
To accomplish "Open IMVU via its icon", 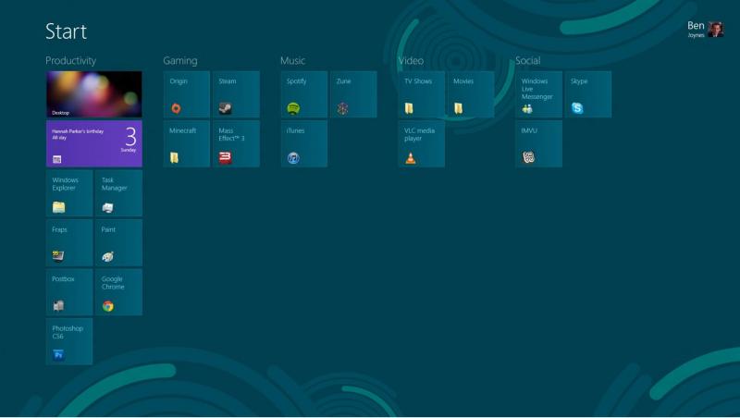I will [528, 157].
